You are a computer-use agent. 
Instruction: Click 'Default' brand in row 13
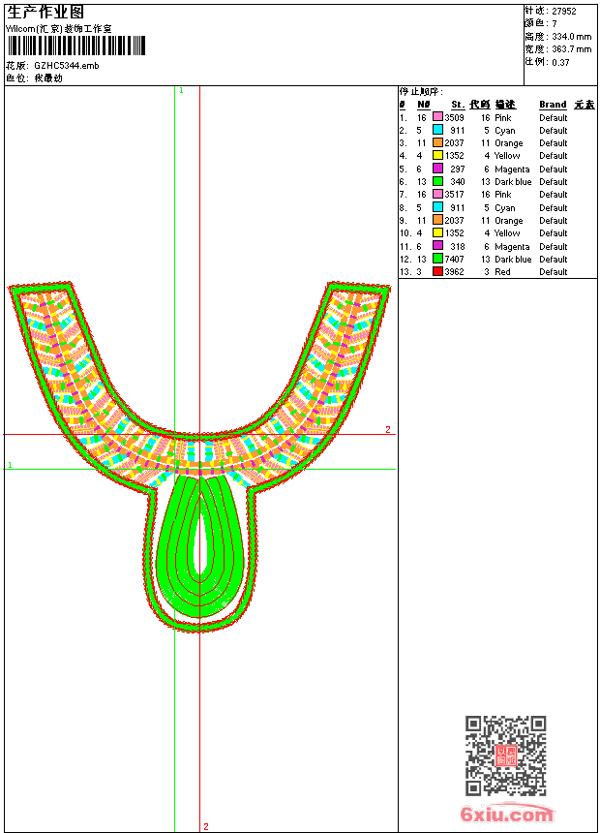pos(554,272)
